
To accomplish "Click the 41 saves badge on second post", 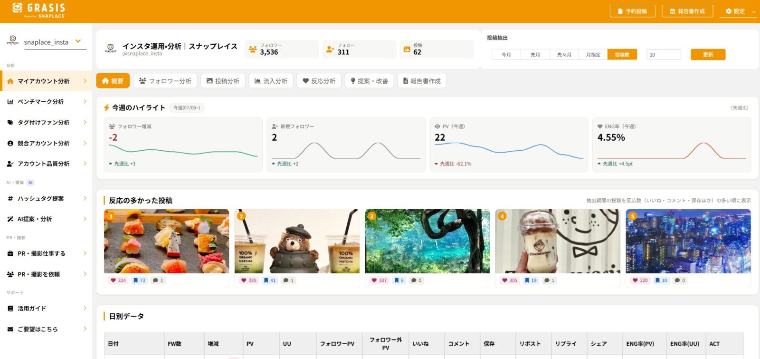I will 270,281.
